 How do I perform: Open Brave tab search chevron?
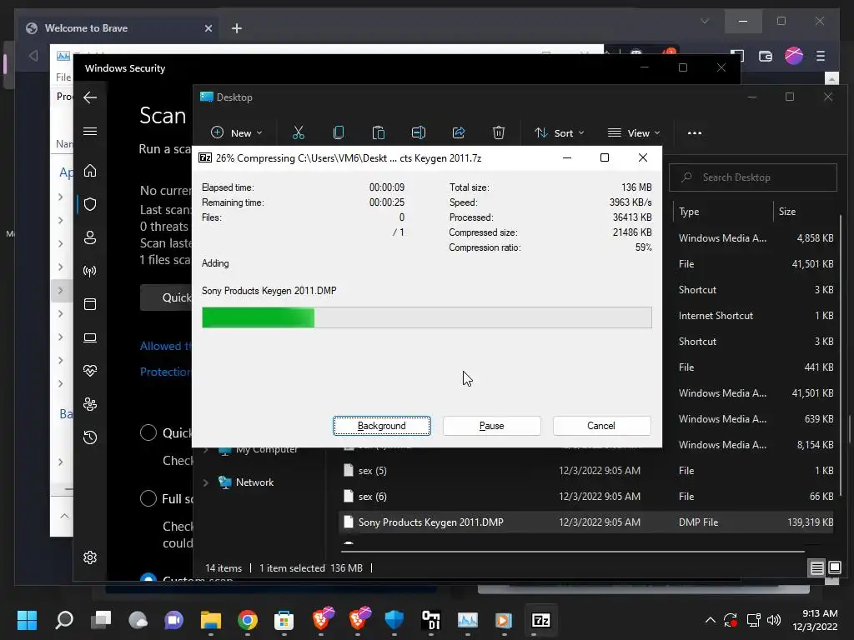click(x=705, y=21)
